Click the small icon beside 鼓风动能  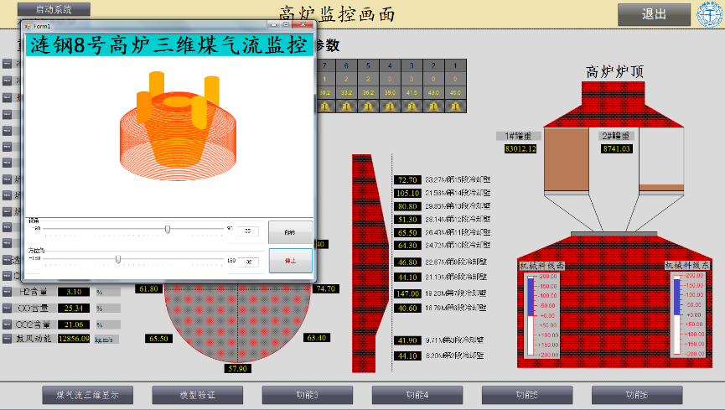(x=7, y=339)
